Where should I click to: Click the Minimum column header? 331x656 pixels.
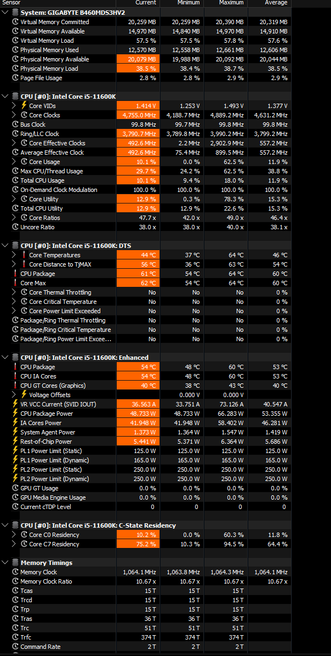point(187,3)
